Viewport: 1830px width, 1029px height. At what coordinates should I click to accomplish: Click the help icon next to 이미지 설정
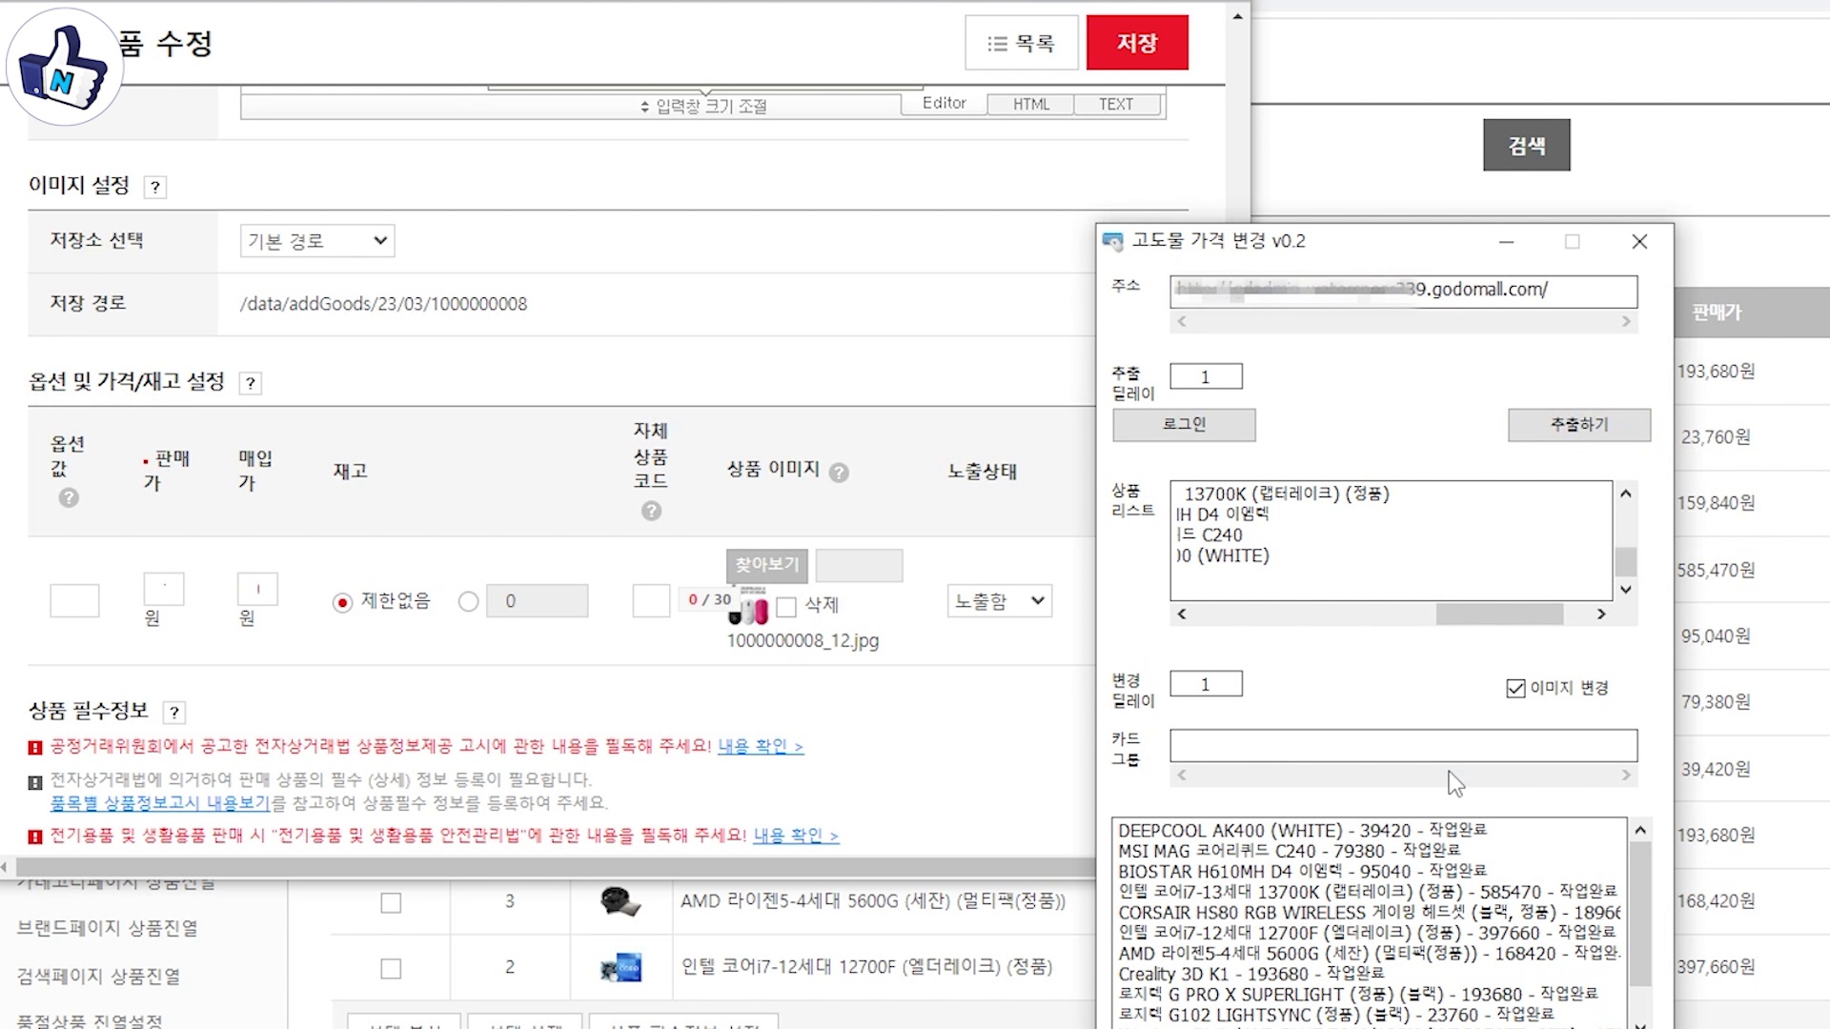[x=155, y=187]
